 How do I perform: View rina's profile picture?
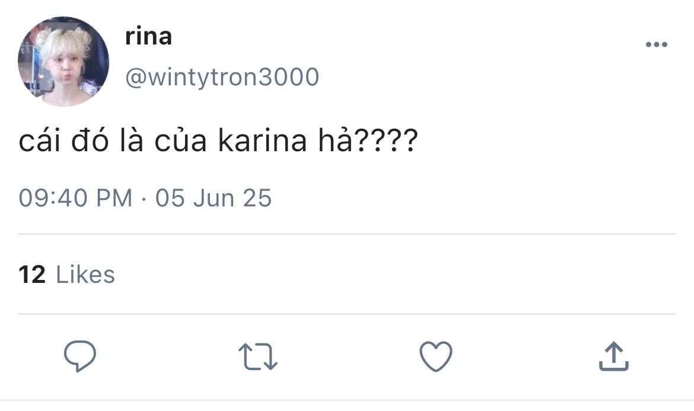pos(63,62)
